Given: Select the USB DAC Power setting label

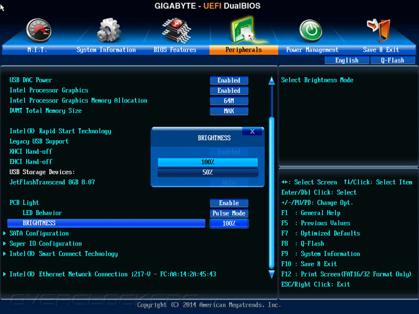Looking at the screenshot, I should (31, 80).
